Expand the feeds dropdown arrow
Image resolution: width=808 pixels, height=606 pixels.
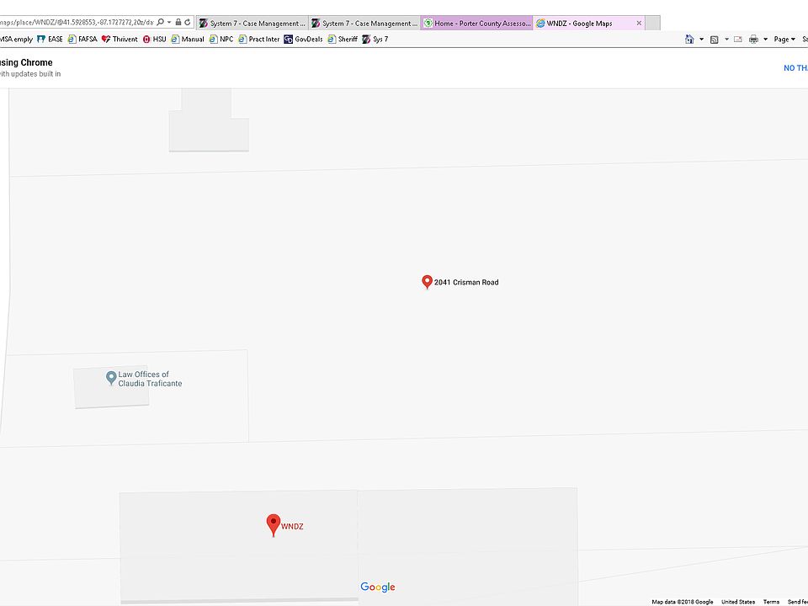point(726,40)
